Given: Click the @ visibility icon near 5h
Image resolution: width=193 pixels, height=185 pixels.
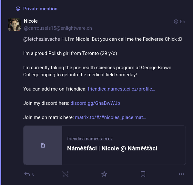Looking at the screenshot, I should (176, 21).
